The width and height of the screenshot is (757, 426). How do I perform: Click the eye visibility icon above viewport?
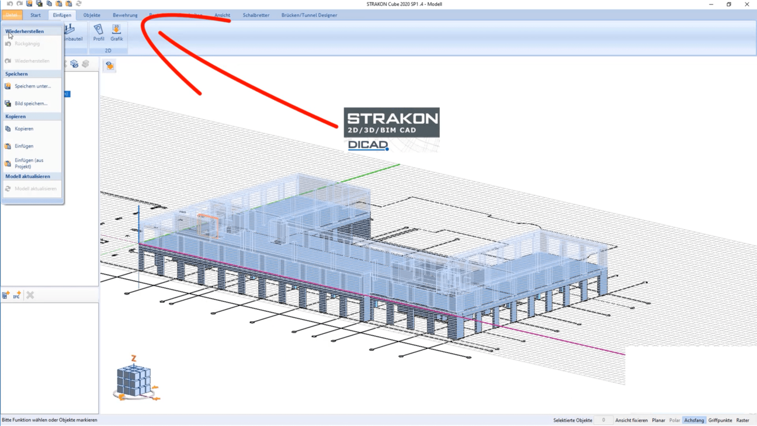(x=110, y=66)
